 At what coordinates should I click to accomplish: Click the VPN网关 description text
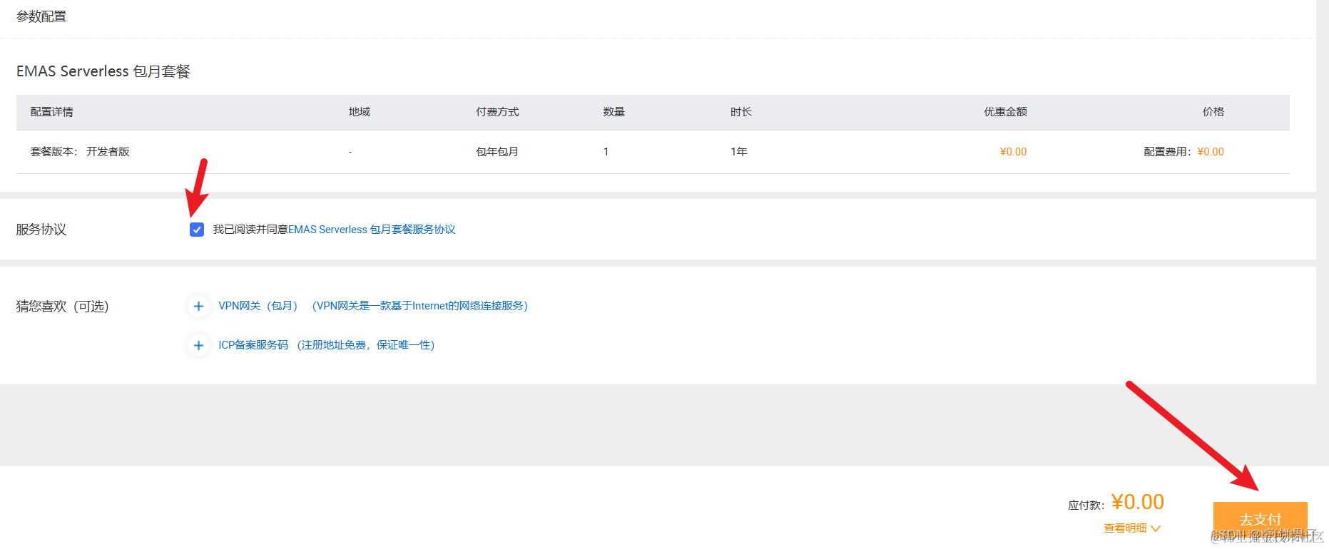pos(420,306)
